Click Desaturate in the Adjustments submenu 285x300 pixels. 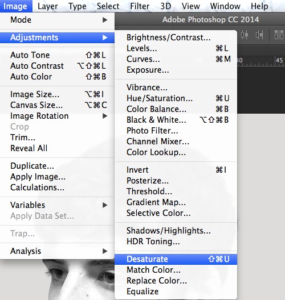(x=176, y=259)
